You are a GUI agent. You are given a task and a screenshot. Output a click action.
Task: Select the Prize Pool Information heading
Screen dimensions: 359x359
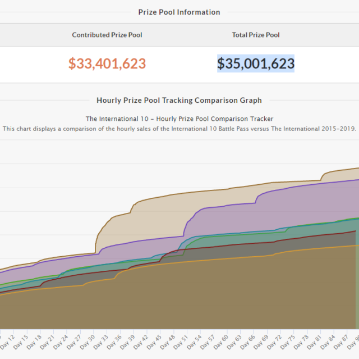pyautogui.click(x=179, y=12)
